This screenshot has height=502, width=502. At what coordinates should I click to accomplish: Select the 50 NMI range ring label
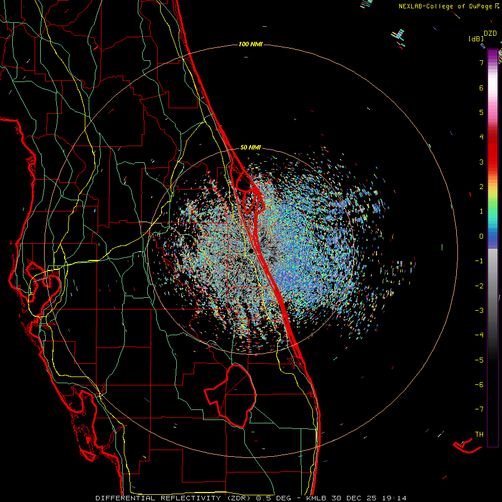[250, 148]
